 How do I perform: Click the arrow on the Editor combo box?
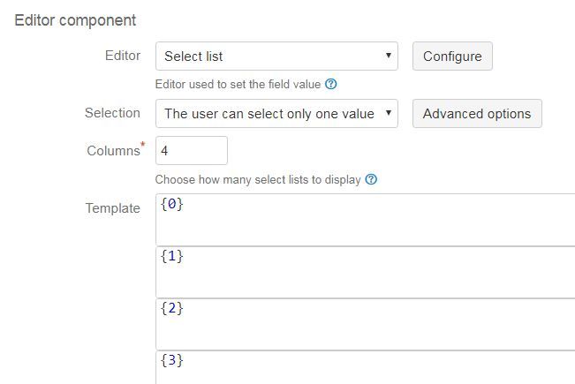pos(389,56)
